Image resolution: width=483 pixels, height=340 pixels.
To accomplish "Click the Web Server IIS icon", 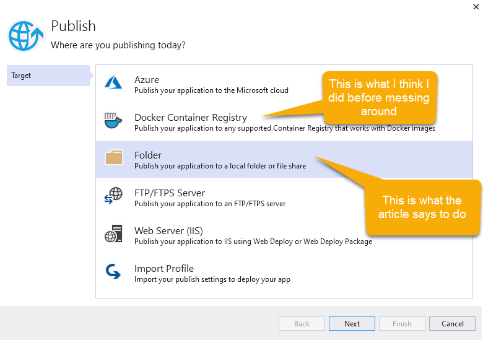I will pyautogui.click(x=113, y=233).
